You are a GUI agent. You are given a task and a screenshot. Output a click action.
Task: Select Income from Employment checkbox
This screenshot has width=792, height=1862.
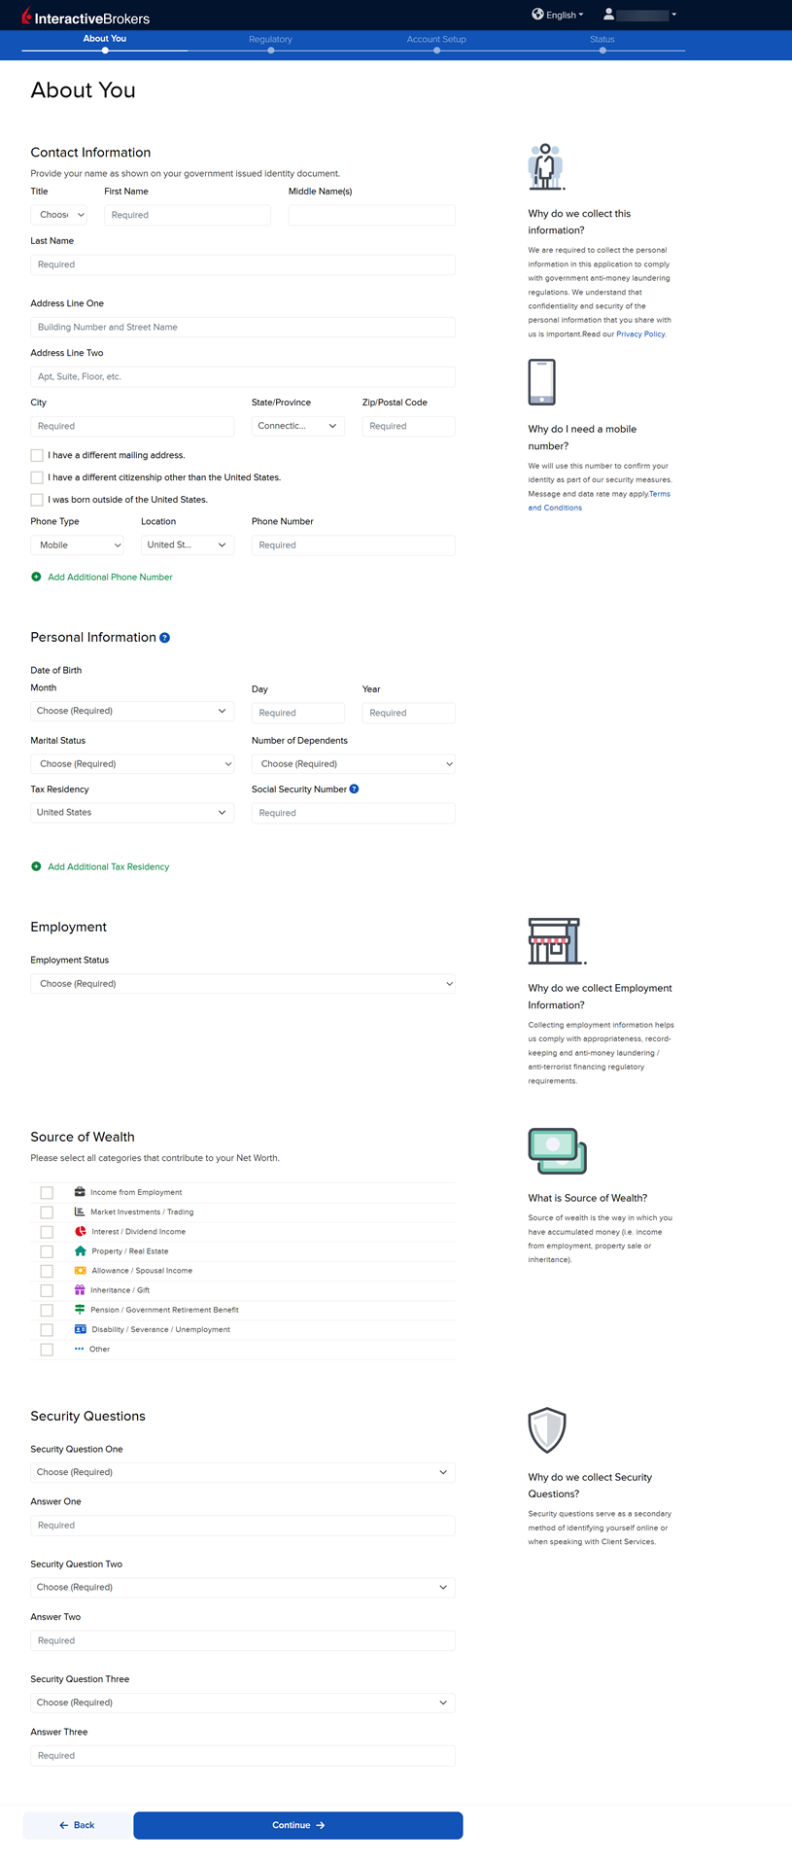point(47,1193)
